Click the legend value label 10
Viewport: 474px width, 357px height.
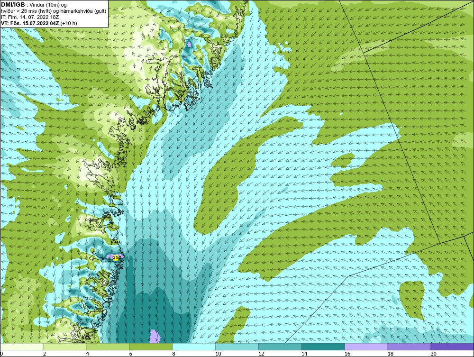coord(218,354)
